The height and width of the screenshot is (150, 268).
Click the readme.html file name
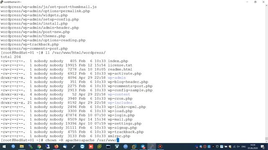(120, 70)
